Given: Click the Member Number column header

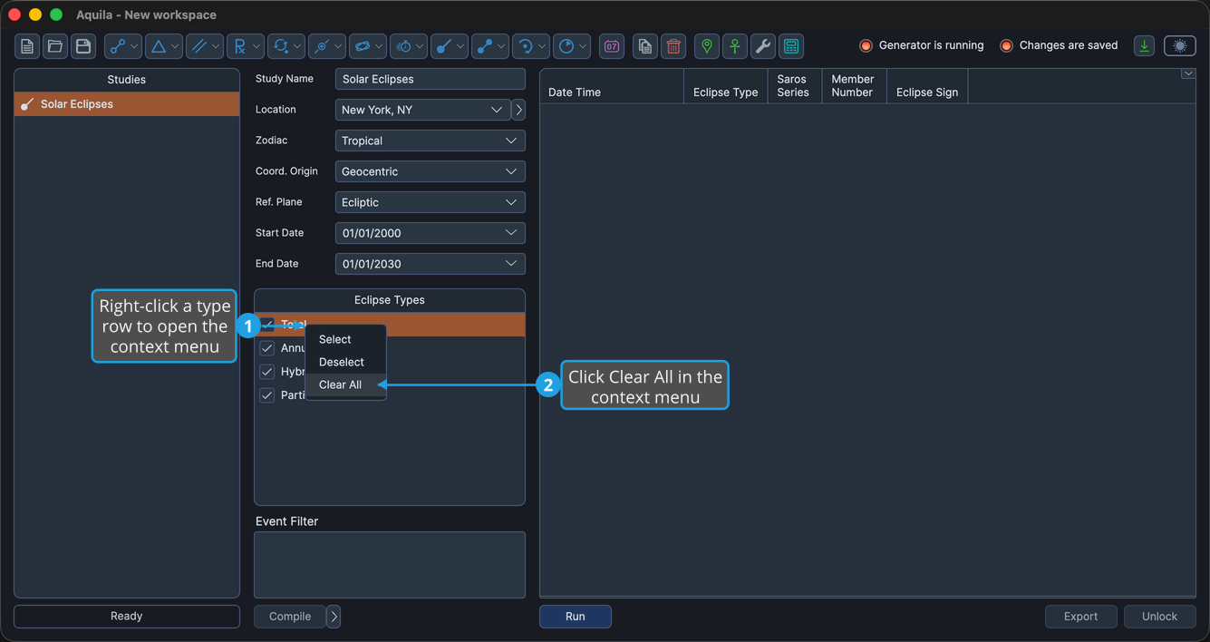Looking at the screenshot, I should (x=854, y=86).
